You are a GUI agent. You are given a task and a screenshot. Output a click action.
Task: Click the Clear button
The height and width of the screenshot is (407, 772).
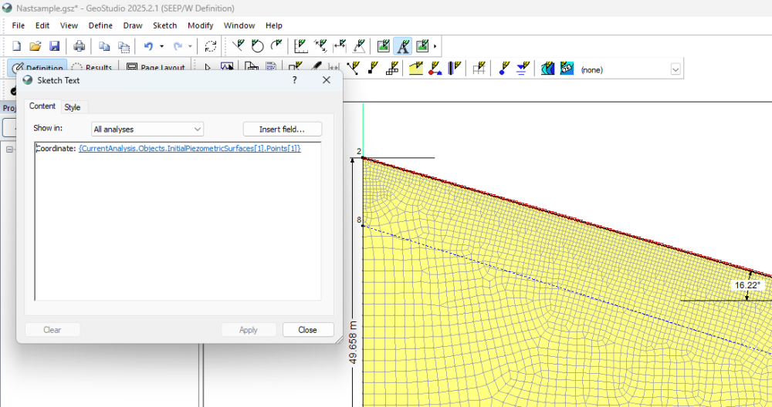click(x=52, y=330)
